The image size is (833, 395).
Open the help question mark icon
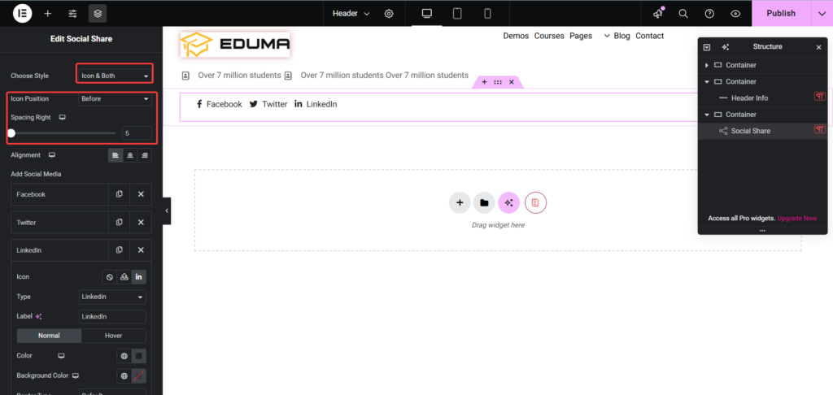709,13
